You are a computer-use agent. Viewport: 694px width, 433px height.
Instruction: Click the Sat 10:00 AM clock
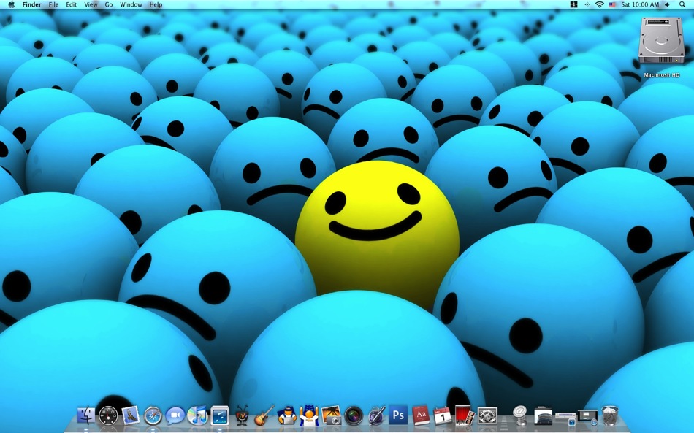640,4
